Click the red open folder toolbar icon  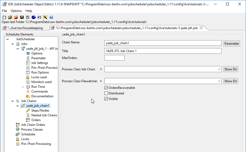[x=16, y=17]
